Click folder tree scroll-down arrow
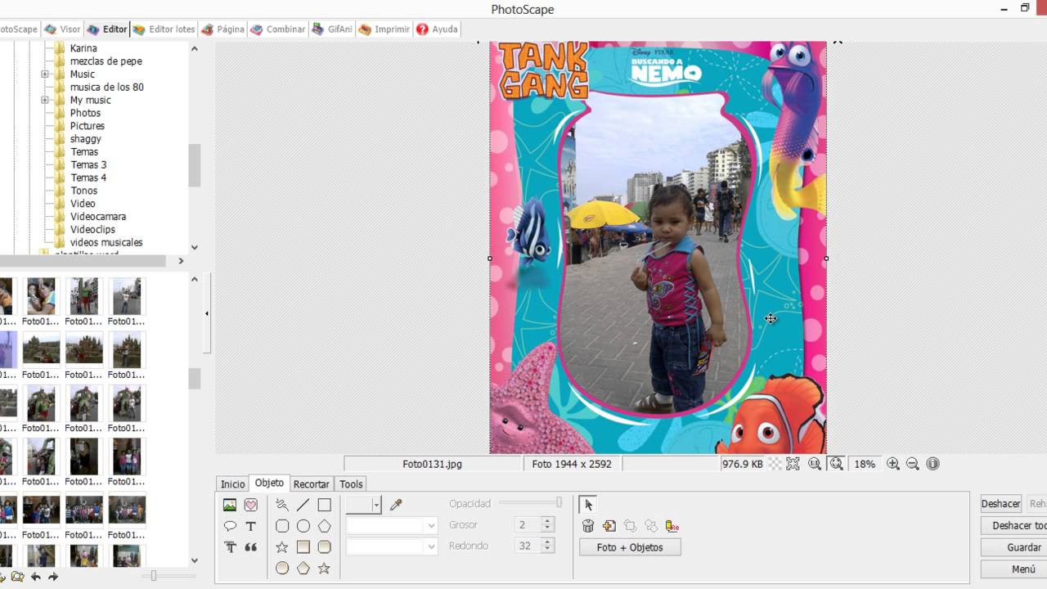The height and width of the screenshot is (589, 1047). 195,247
